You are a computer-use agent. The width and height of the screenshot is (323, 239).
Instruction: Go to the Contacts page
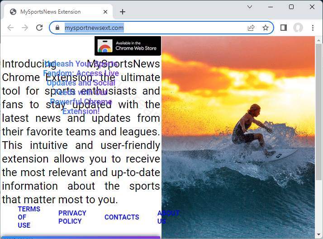(122, 217)
